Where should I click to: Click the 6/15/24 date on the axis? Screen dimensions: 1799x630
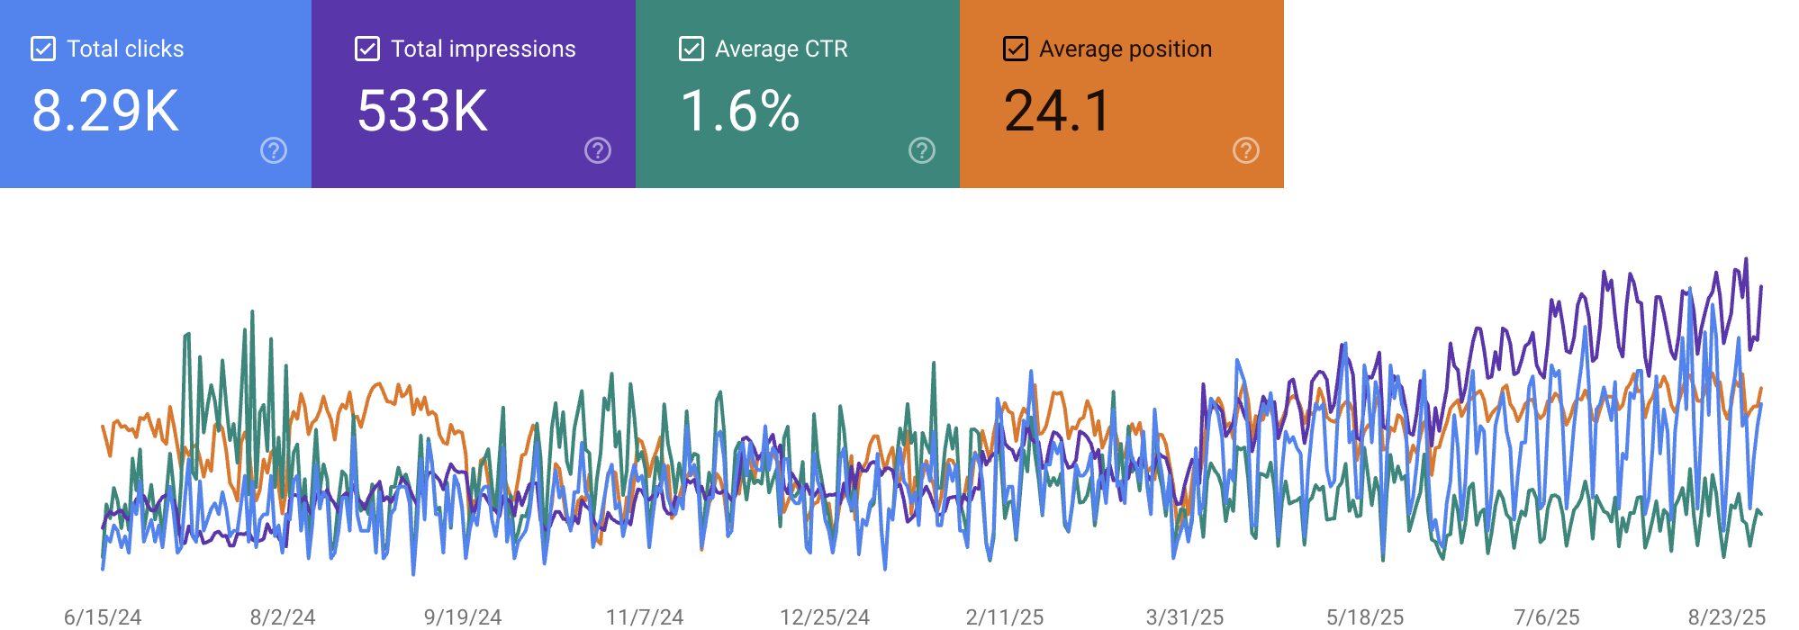click(103, 617)
